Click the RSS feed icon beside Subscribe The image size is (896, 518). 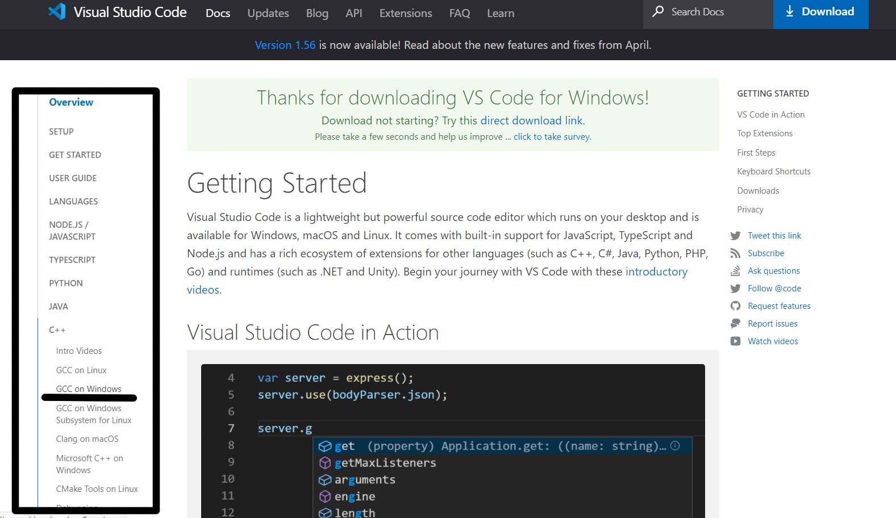tap(735, 253)
